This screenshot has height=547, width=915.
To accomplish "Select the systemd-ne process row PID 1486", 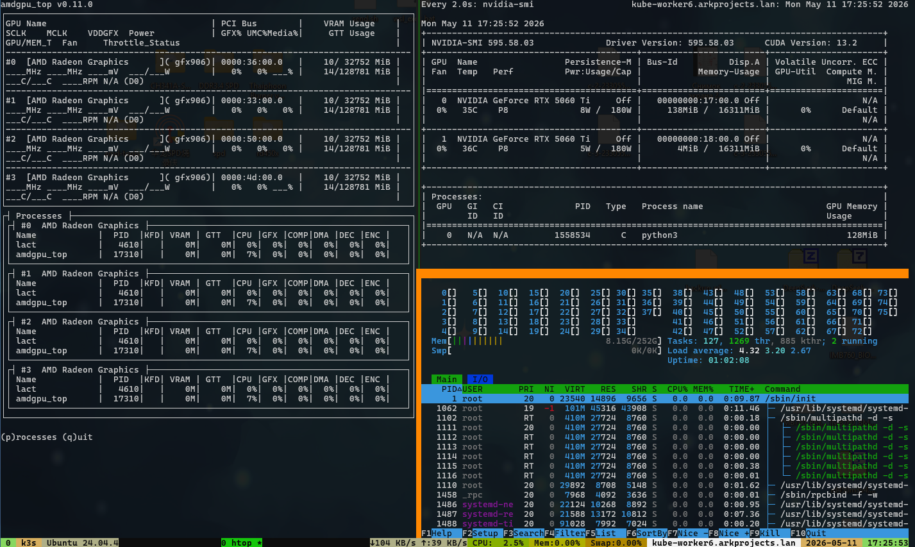I will 665,505.
